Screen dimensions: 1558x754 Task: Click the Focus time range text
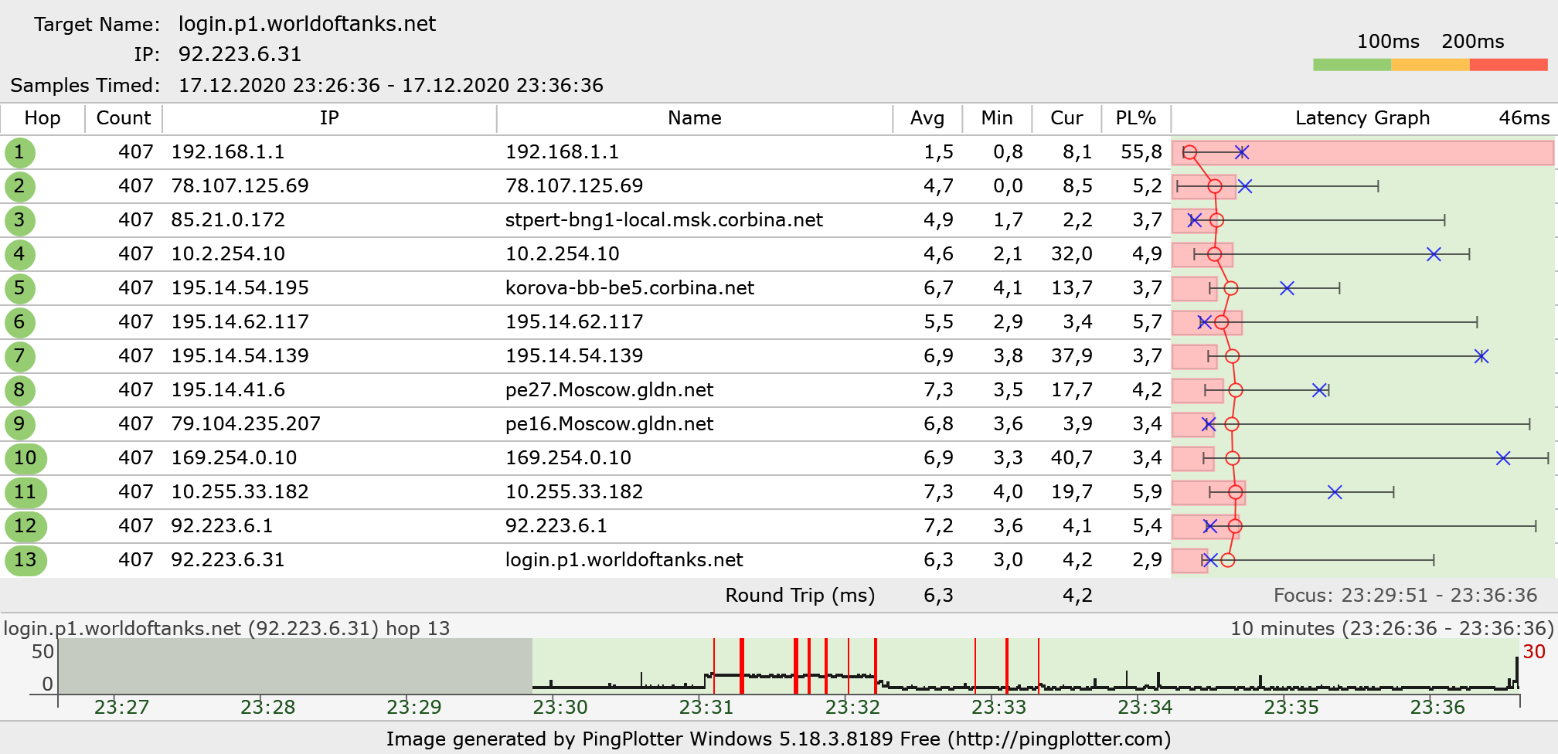tap(1405, 596)
